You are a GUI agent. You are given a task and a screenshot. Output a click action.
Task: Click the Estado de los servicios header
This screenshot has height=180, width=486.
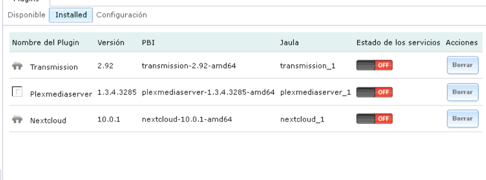click(x=398, y=42)
